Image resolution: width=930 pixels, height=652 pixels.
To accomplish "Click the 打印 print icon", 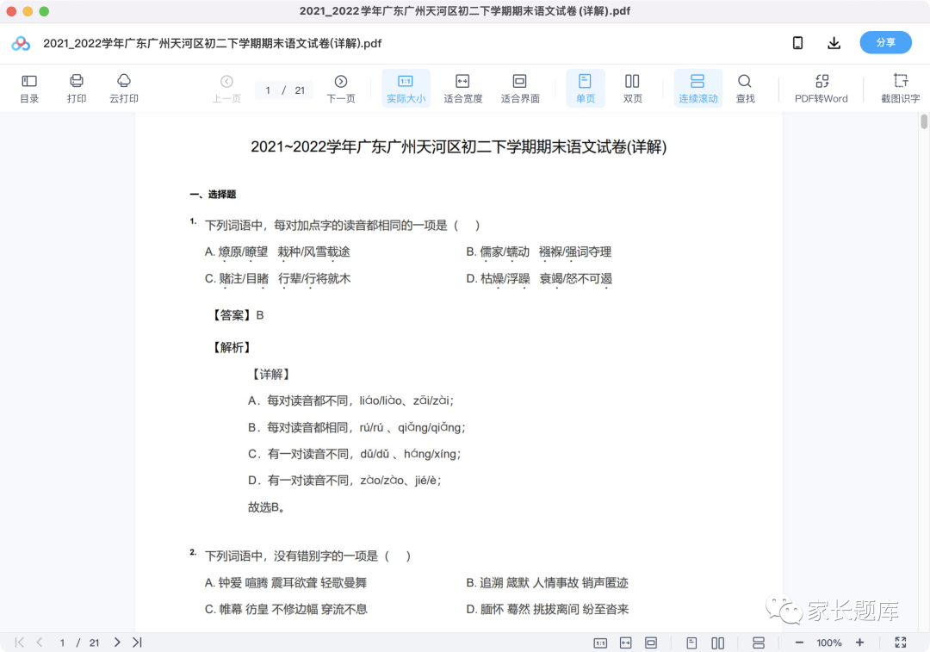I will tap(77, 89).
